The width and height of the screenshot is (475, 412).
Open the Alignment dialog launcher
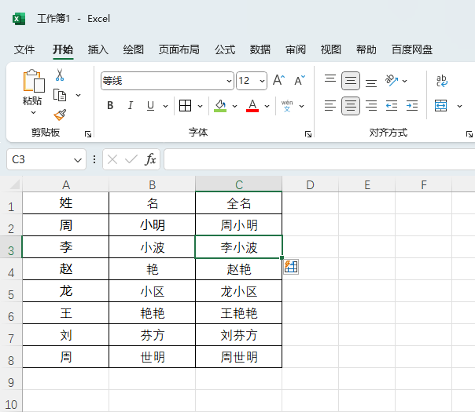coord(469,134)
